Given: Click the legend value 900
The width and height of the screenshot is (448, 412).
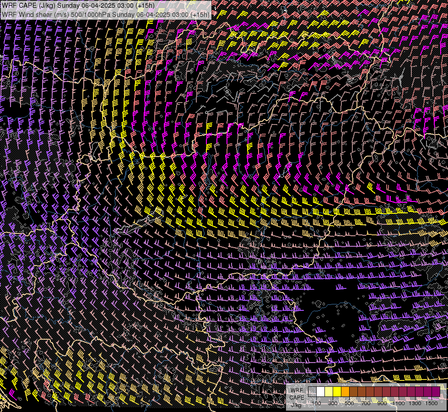Looking at the screenshot, I should (x=382, y=403).
